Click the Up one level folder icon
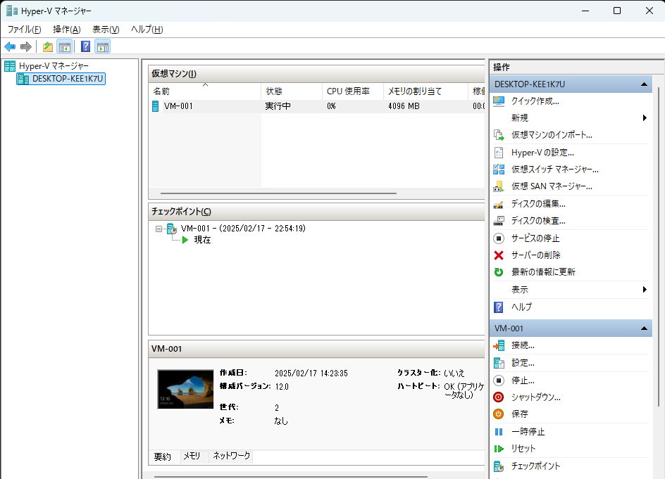Screen dimensions: 665x479 [x=48, y=46]
